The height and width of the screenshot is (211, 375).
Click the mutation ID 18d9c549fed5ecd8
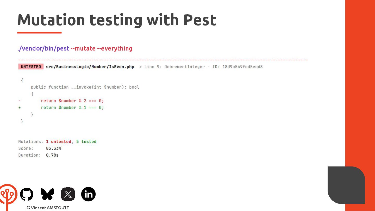pyautogui.click(x=242, y=67)
